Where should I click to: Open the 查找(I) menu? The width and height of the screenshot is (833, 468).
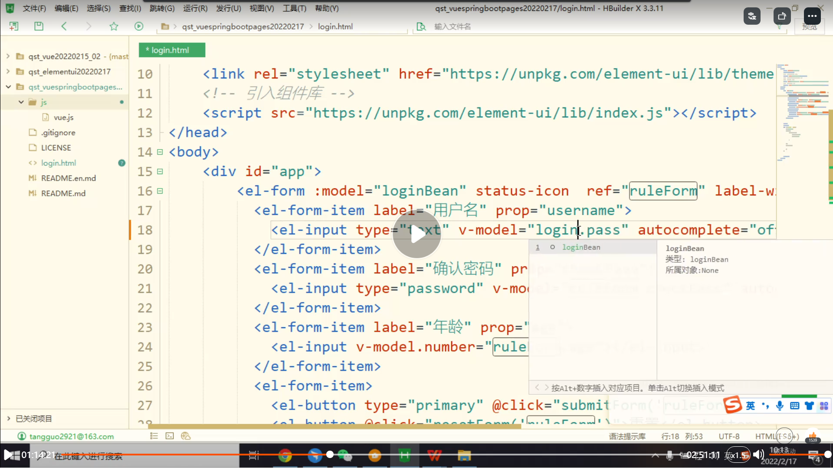coord(130,8)
